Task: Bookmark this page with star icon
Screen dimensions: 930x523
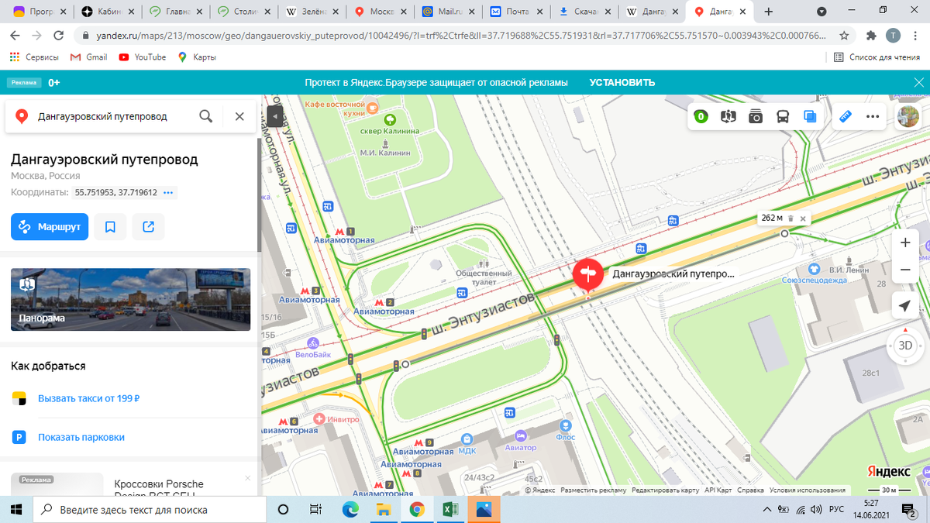Action: coord(844,36)
